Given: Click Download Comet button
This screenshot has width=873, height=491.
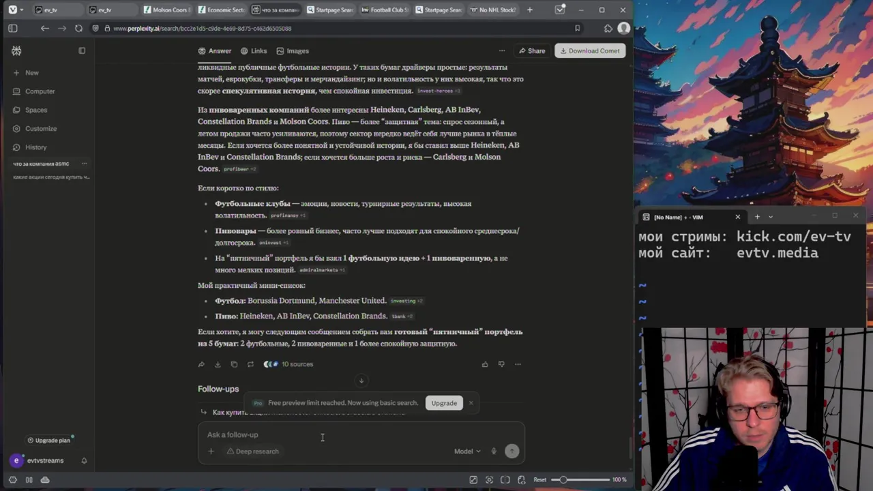Looking at the screenshot, I should [590, 50].
